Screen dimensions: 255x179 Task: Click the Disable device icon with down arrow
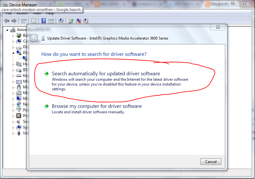[x=86, y=21]
